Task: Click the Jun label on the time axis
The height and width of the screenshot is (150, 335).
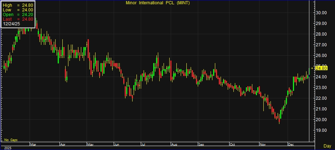Action: pyautogui.click(x=117, y=145)
